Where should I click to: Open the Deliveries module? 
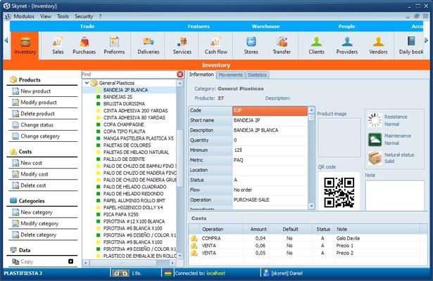click(x=149, y=46)
